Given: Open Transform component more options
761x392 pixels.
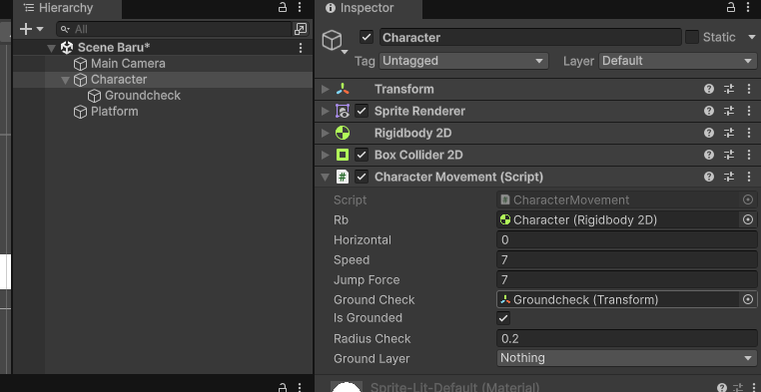Looking at the screenshot, I should point(748,89).
